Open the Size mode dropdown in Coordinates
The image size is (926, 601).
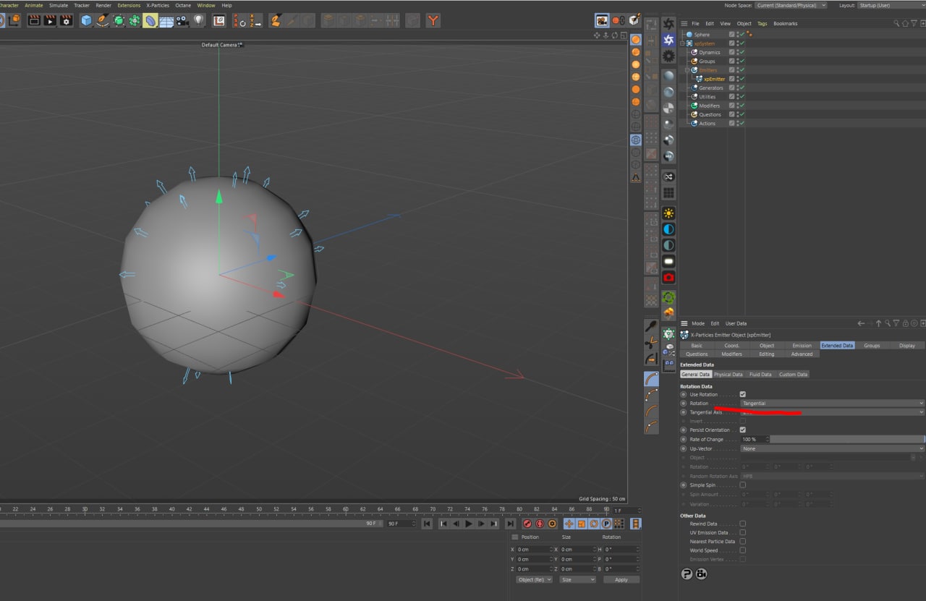click(x=577, y=579)
